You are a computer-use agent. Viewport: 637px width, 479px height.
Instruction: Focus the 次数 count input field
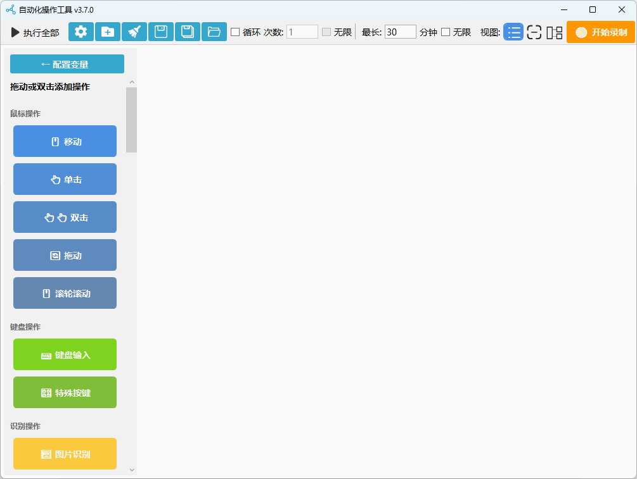point(302,32)
